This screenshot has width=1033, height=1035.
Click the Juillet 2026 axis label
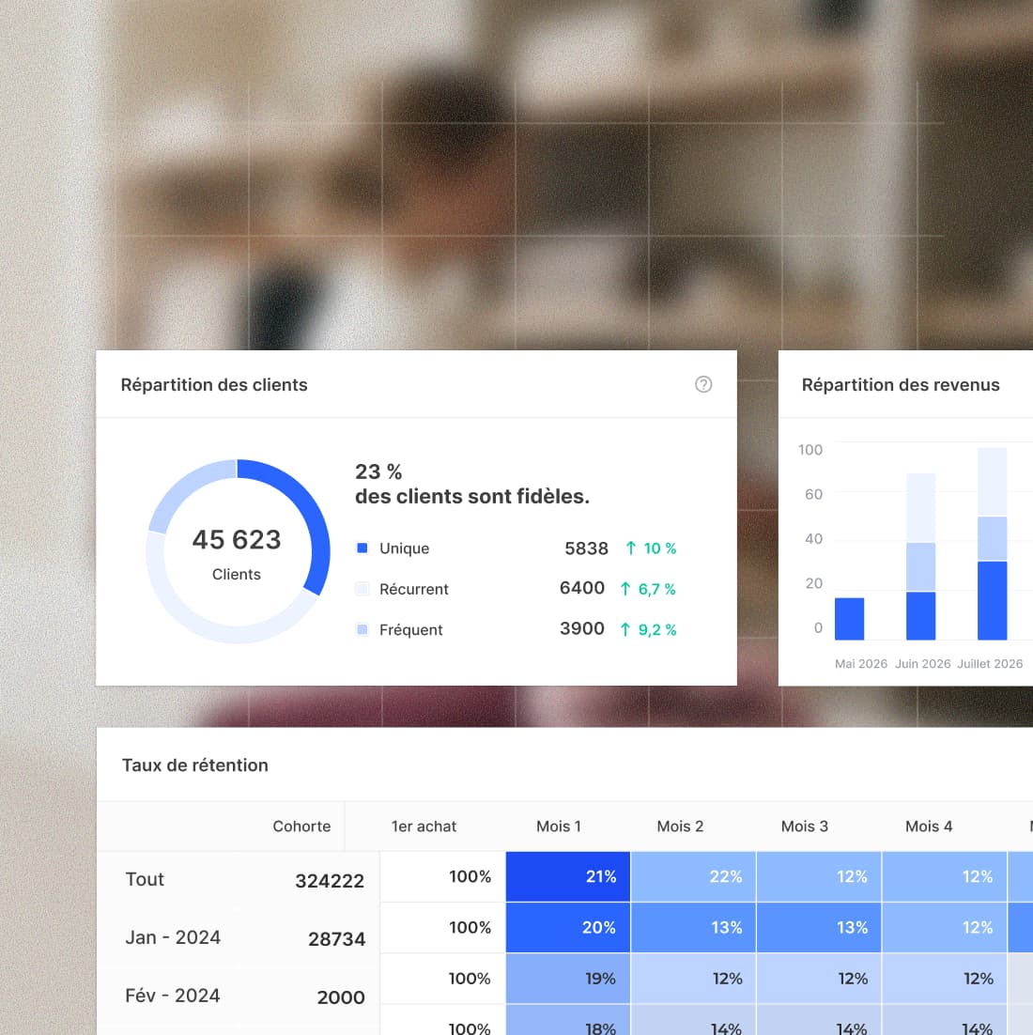[x=990, y=663]
